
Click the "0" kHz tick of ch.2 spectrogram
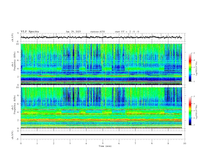point(19,128)
